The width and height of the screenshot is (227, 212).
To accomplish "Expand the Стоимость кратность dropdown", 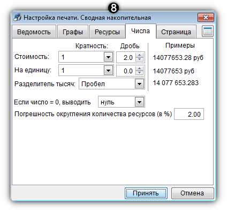I will pyautogui.click(x=108, y=57).
